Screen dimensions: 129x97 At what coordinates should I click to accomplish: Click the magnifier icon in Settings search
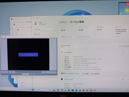(55, 29)
